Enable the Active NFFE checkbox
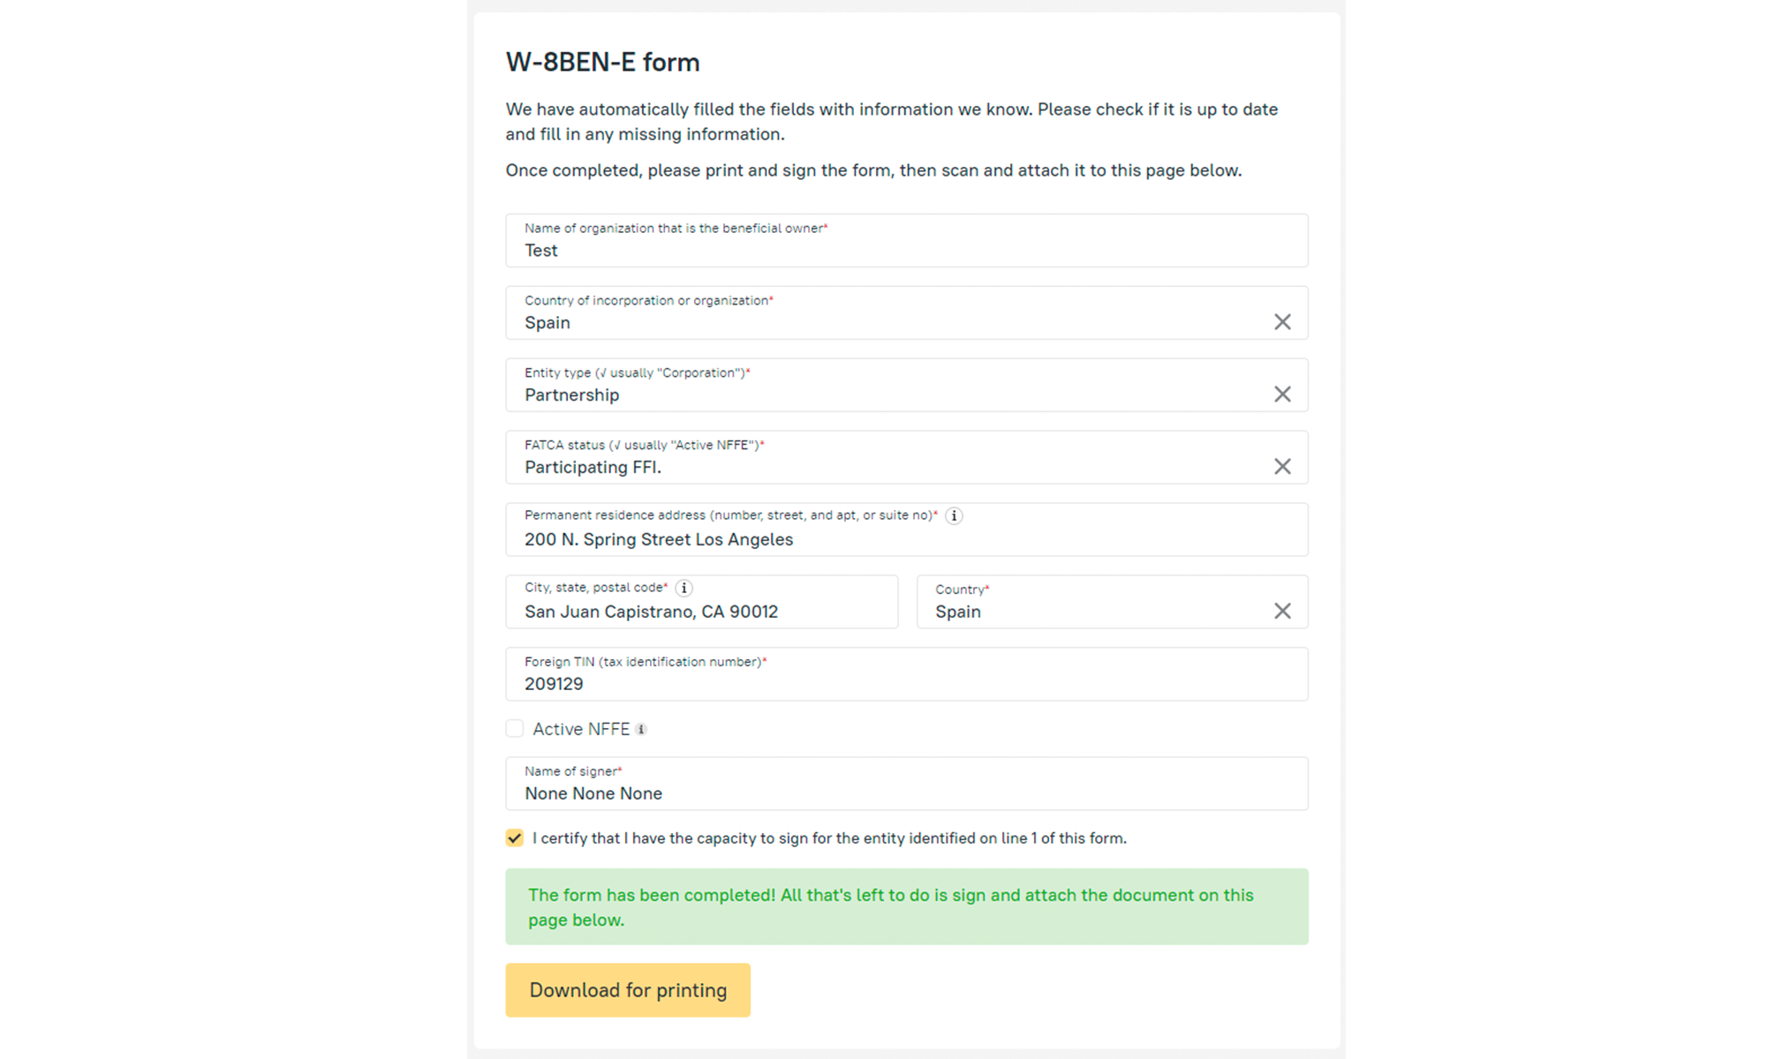Image resolution: width=1790 pixels, height=1059 pixels. (x=515, y=729)
